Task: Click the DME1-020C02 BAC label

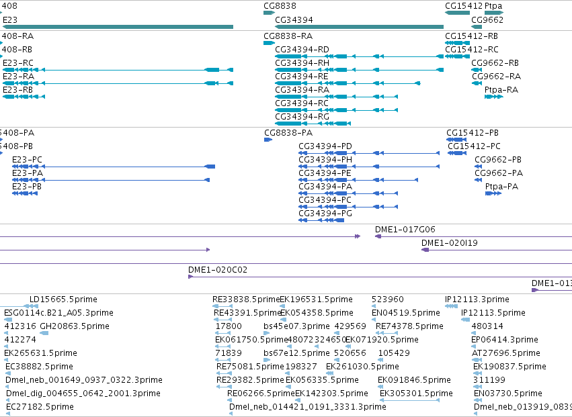Action: point(218,270)
